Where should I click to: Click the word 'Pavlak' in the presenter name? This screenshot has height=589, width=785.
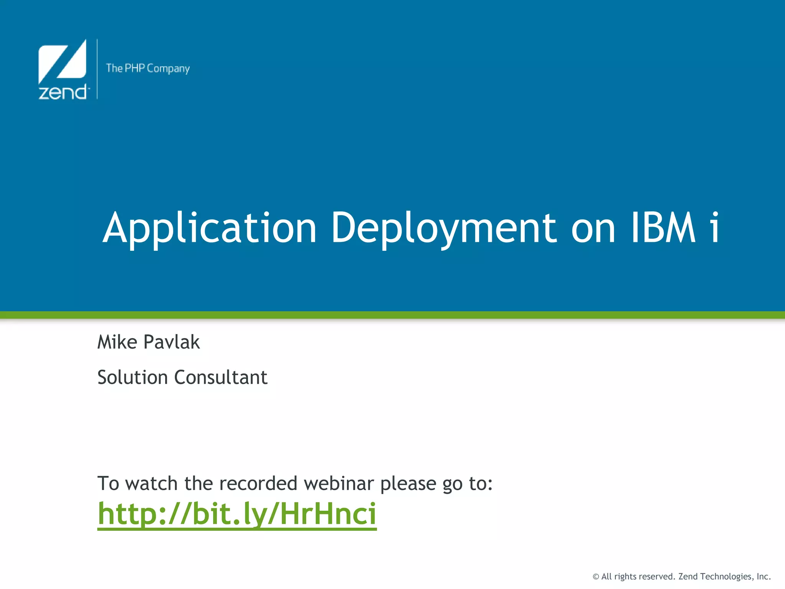click(171, 342)
